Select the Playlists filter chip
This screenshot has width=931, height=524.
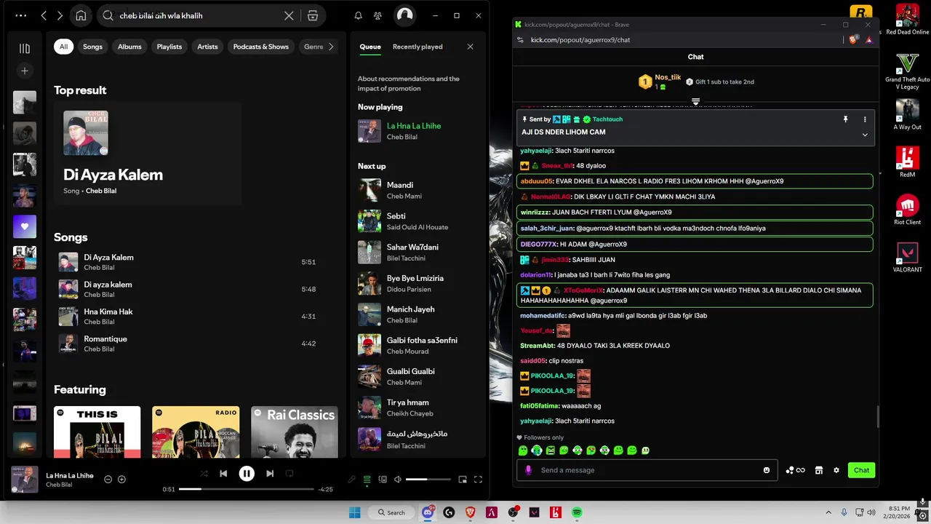tap(169, 47)
